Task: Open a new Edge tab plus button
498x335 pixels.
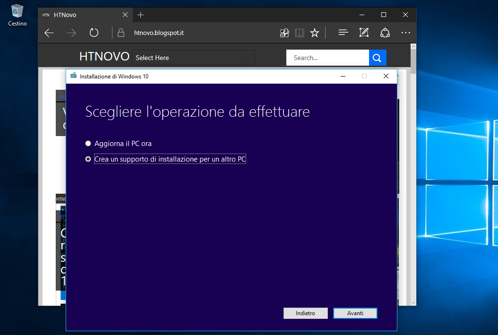Action: (x=140, y=15)
